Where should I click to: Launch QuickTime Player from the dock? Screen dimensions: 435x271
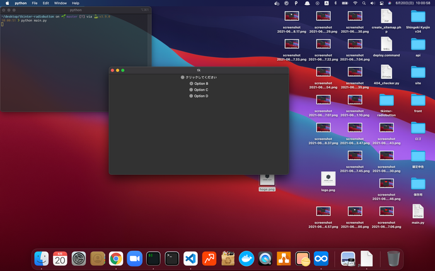tap(265, 258)
